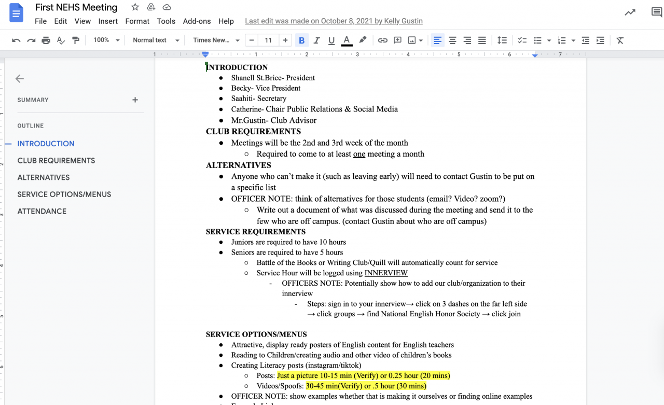Select the paint format roller tool
The height and width of the screenshot is (405, 664).
[x=76, y=40]
